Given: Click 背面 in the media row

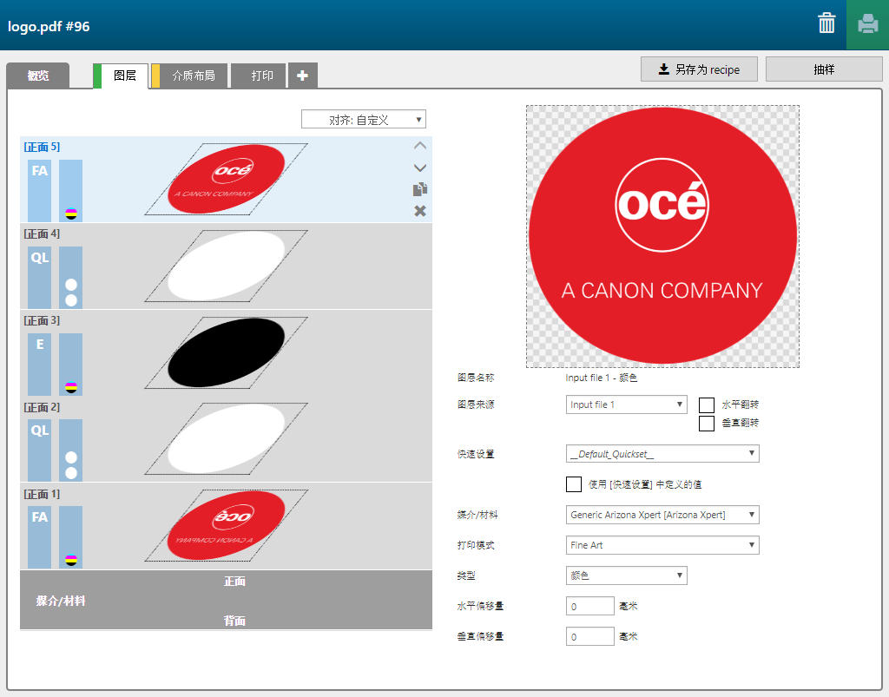Looking at the screenshot, I should pos(234,621).
